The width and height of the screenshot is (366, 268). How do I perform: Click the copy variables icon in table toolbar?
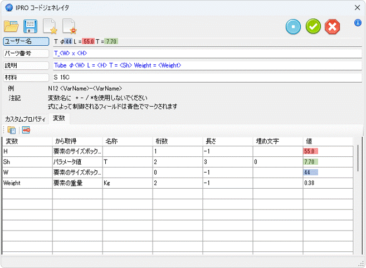(x=12, y=130)
